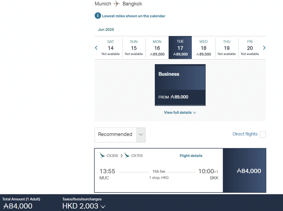Select Monday 16 date tab

pos(157,48)
